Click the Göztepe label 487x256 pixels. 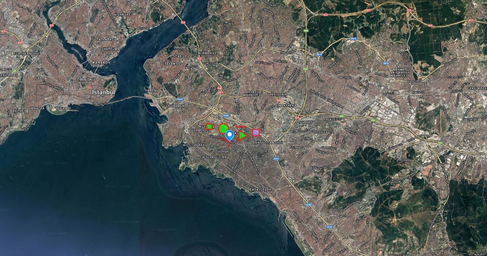(223, 151)
